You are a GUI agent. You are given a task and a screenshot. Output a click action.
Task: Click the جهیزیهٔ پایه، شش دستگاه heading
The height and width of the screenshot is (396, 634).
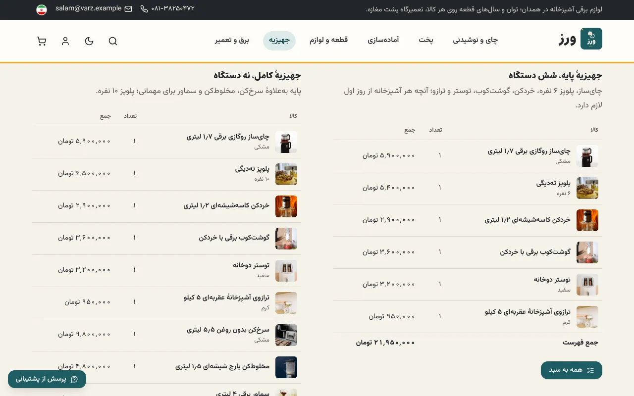coord(555,76)
